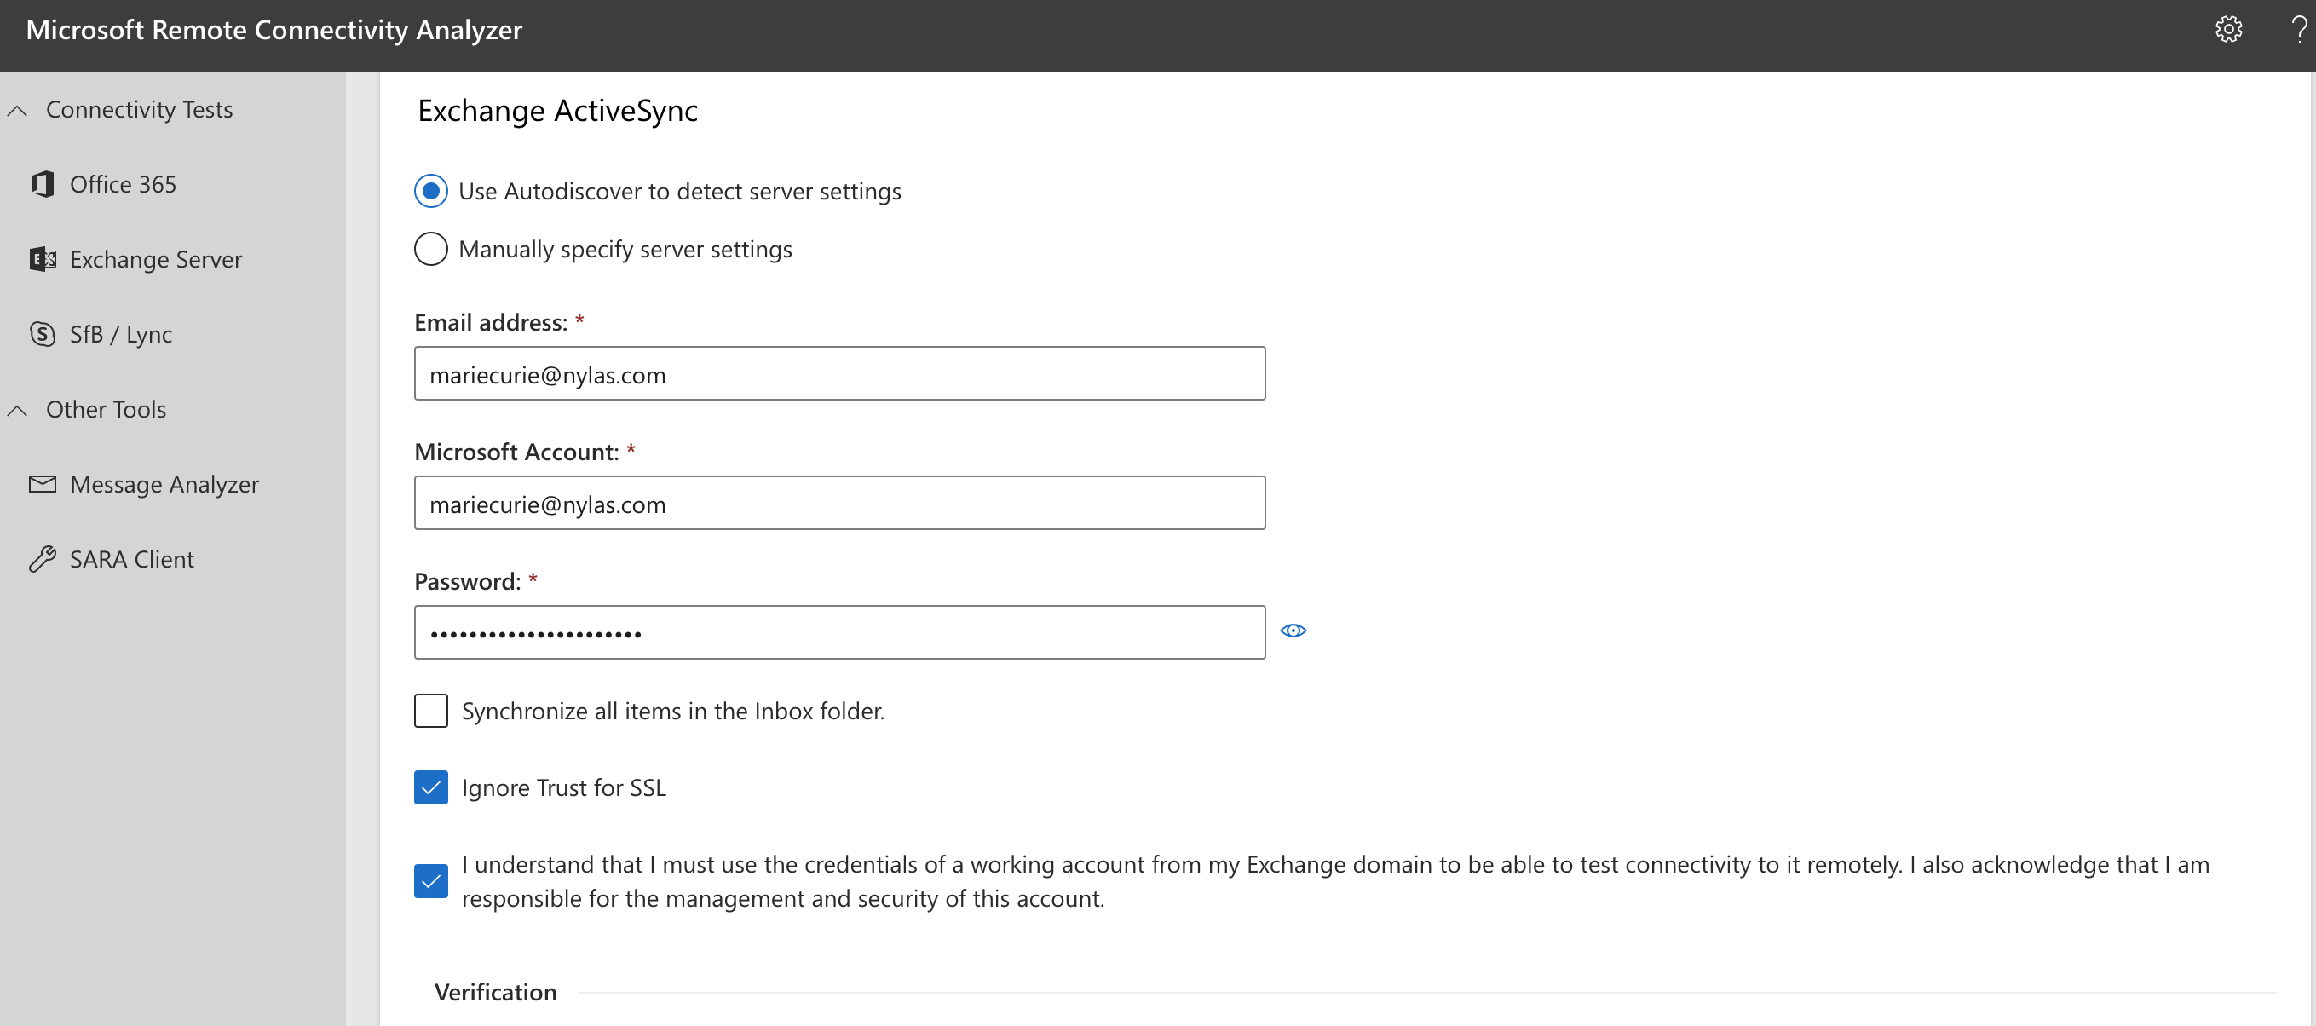Image resolution: width=2316 pixels, height=1026 pixels.
Task: Click the Microsoft Remote Connectivity Analyzer title
Action: pyautogui.click(x=274, y=30)
